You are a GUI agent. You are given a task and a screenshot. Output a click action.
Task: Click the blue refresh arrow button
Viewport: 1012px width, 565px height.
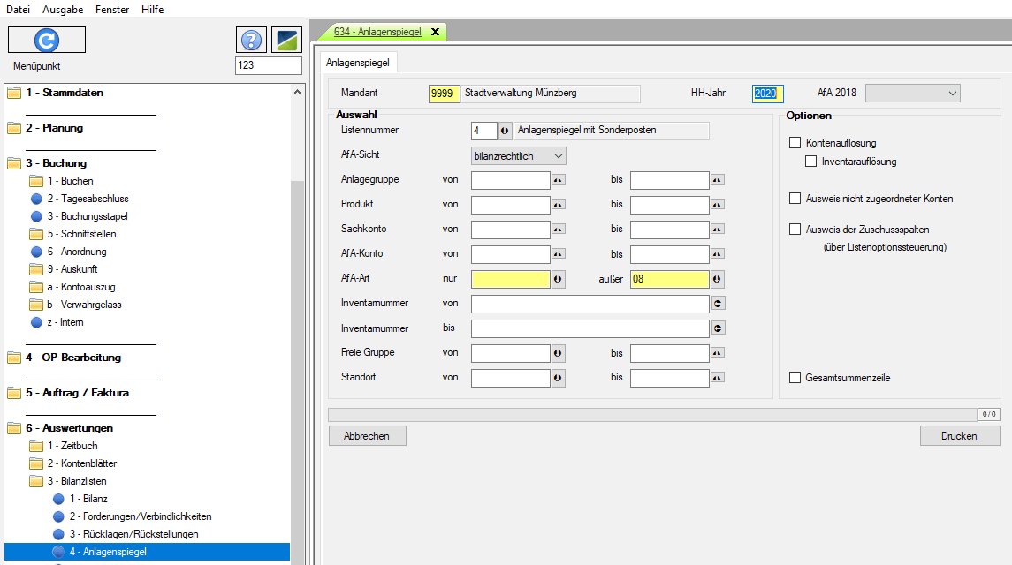(x=47, y=40)
